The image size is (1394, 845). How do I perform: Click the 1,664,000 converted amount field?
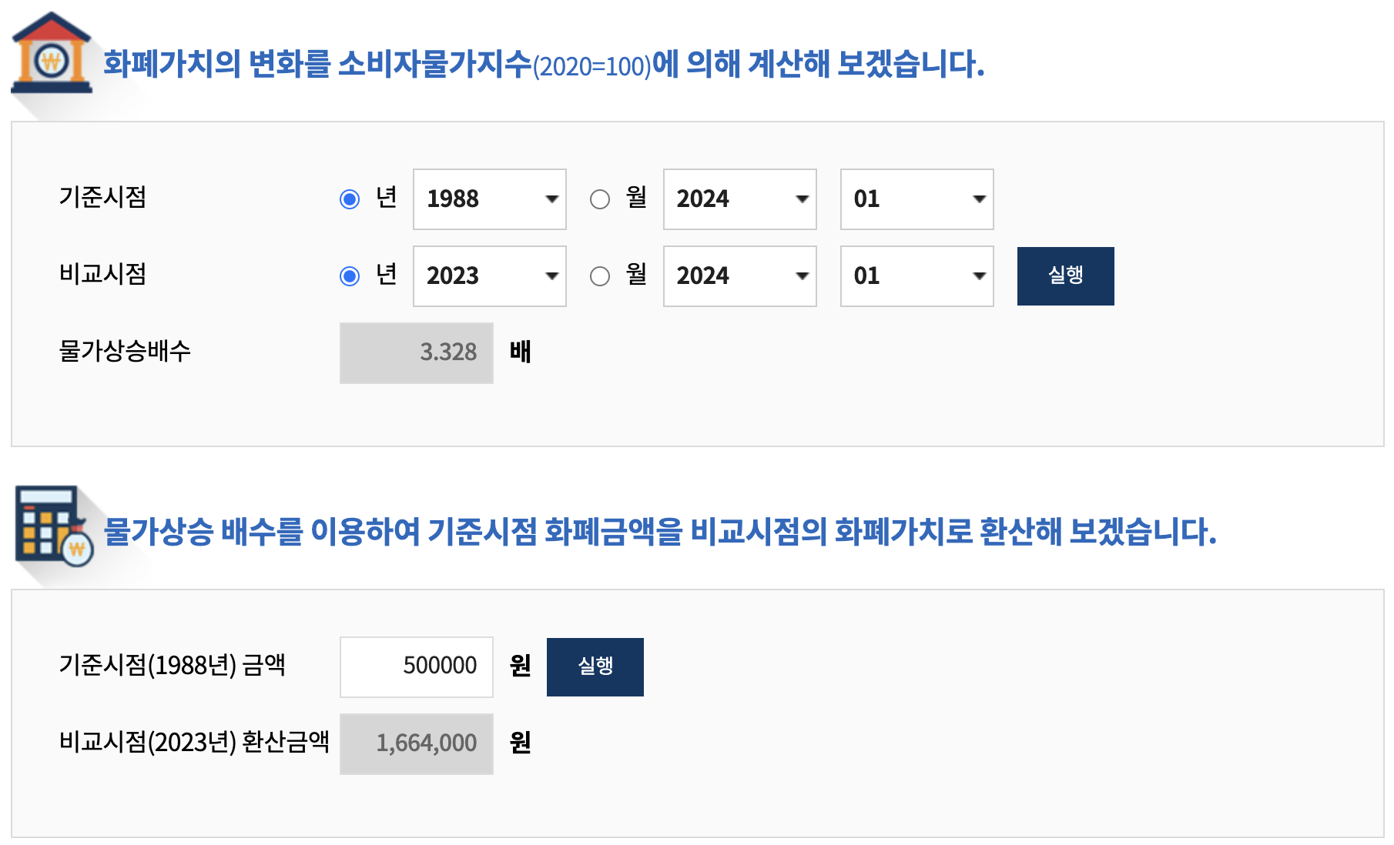(416, 743)
